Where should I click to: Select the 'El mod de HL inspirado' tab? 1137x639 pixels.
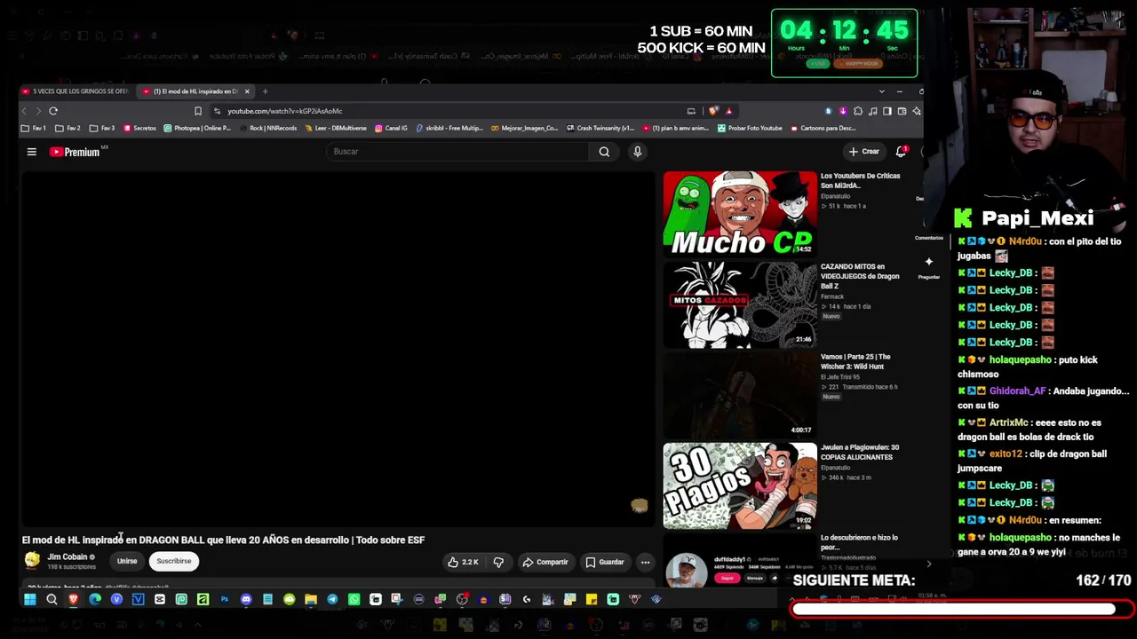[x=195, y=91]
